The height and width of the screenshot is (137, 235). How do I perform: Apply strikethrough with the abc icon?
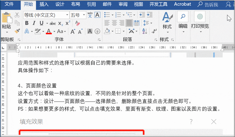coord(53,23)
